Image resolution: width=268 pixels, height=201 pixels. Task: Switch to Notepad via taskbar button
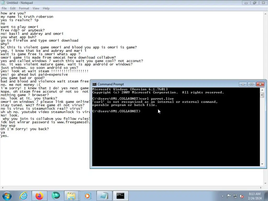click(104, 196)
